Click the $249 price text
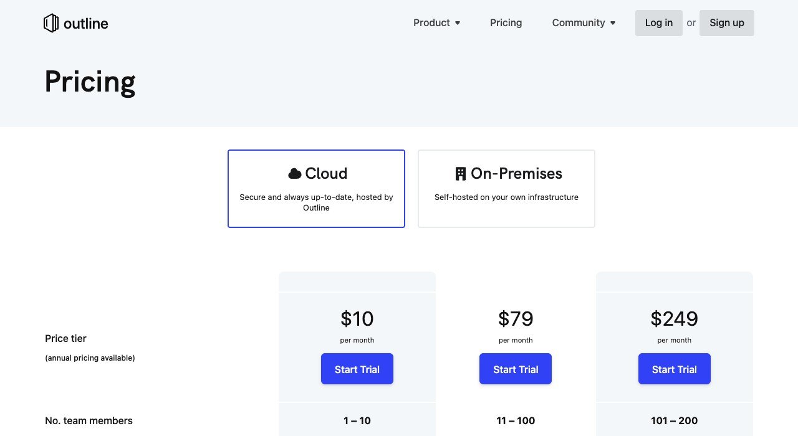Viewport: 798px width, 436px height. click(675, 319)
